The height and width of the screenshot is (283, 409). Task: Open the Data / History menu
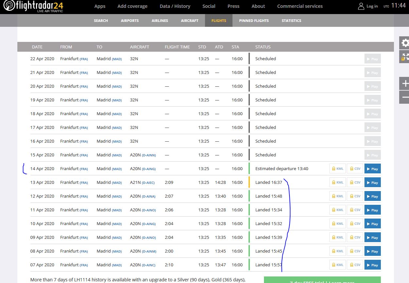pyautogui.click(x=175, y=6)
